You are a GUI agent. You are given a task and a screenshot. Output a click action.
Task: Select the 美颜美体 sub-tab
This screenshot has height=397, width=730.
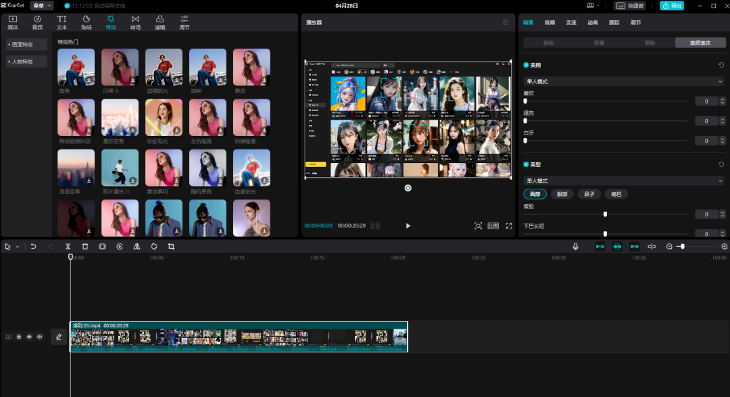700,43
